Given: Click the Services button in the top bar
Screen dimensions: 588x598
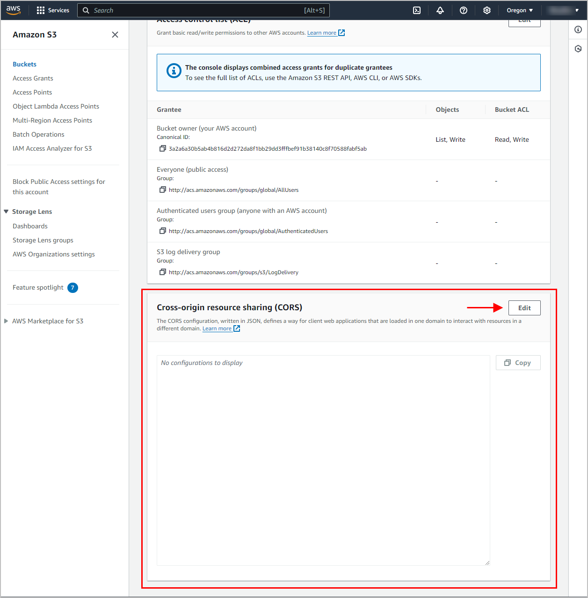Looking at the screenshot, I should click(53, 10).
